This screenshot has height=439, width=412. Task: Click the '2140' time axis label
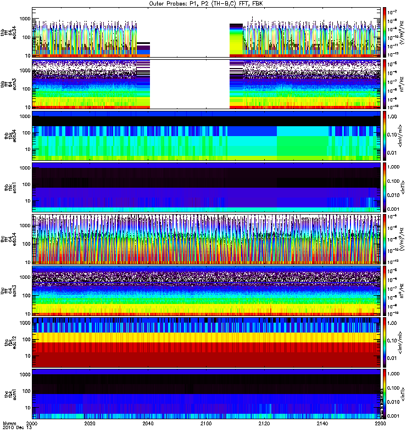(322, 424)
